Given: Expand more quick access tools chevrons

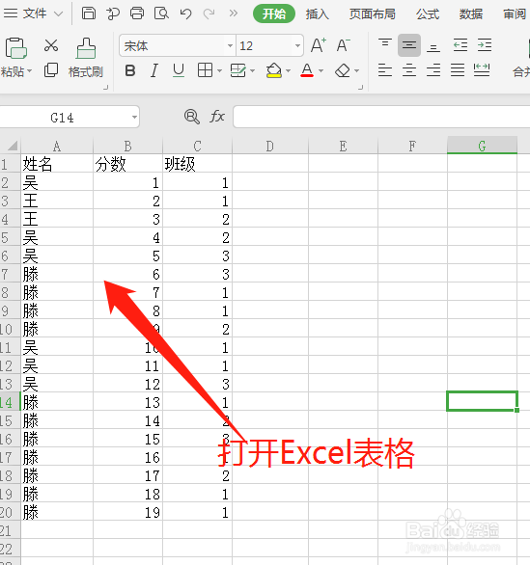Looking at the screenshot, I should (234, 13).
